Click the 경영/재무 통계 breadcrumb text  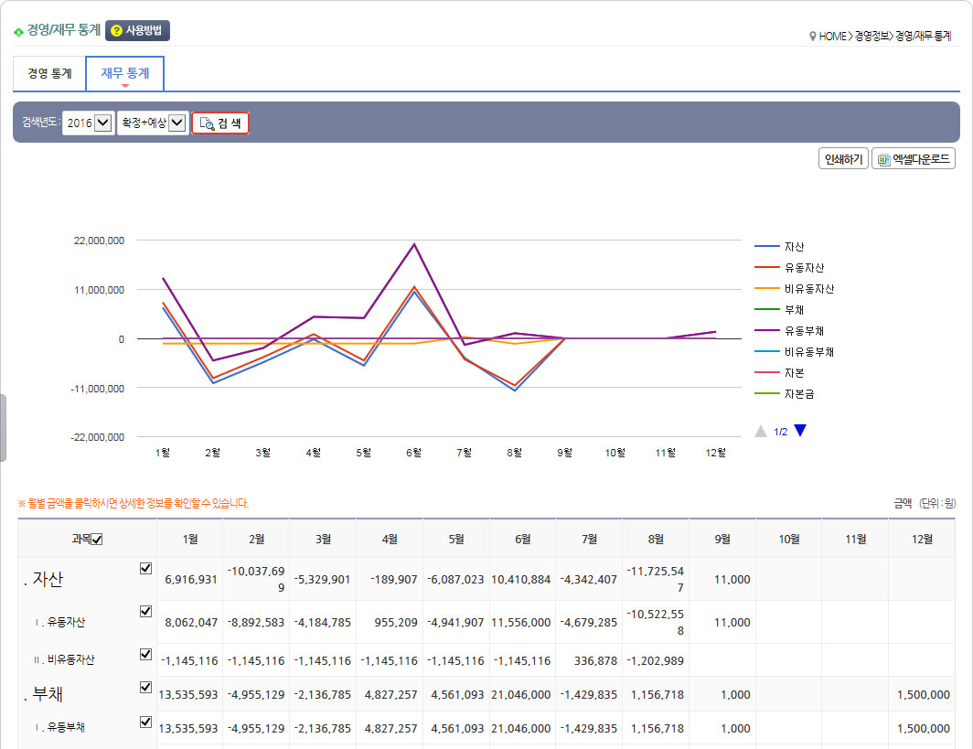click(x=923, y=37)
